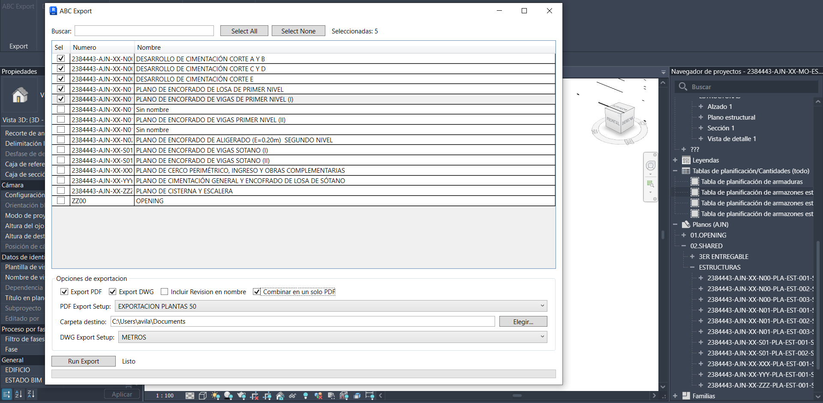Screen dimensions: 823x403
Task: Open the Full Navigation Wheel tool
Action: (x=650, y=165)
